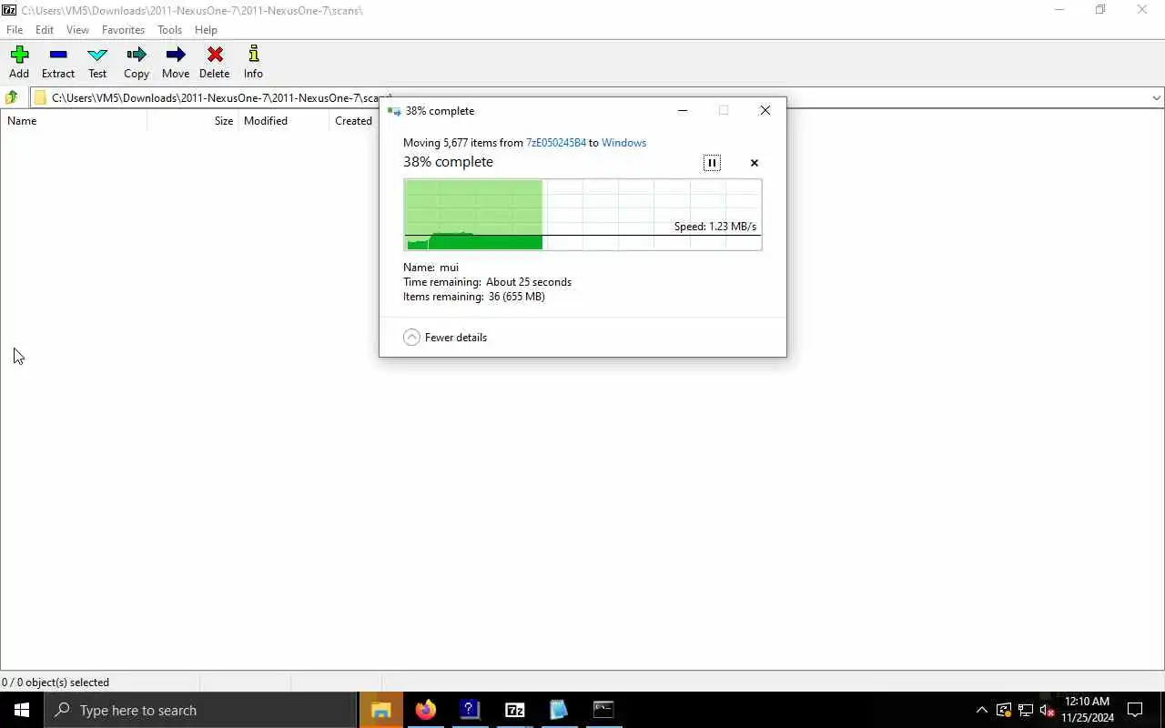Image resolution: width=1165 pixels, height=728 pixels.
Task: Click the Move toolbar icon
Action: [176, 62]
